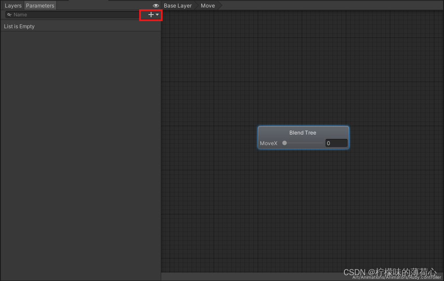Click the plus icon to add a parameter
Viewport: 444px width, 281px height.
[150, 15]
